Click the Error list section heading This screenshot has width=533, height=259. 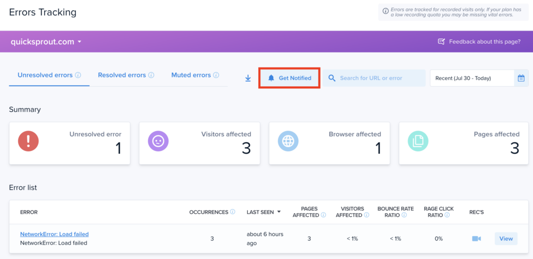[23, 187]
